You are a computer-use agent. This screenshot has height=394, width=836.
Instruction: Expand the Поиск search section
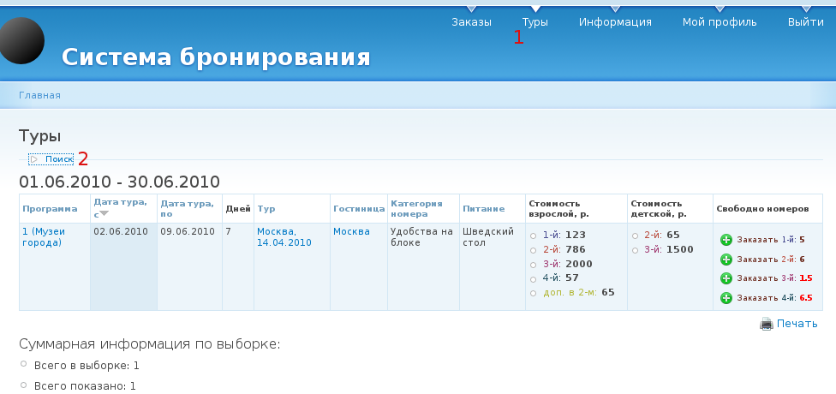click(x=58, y=158)
